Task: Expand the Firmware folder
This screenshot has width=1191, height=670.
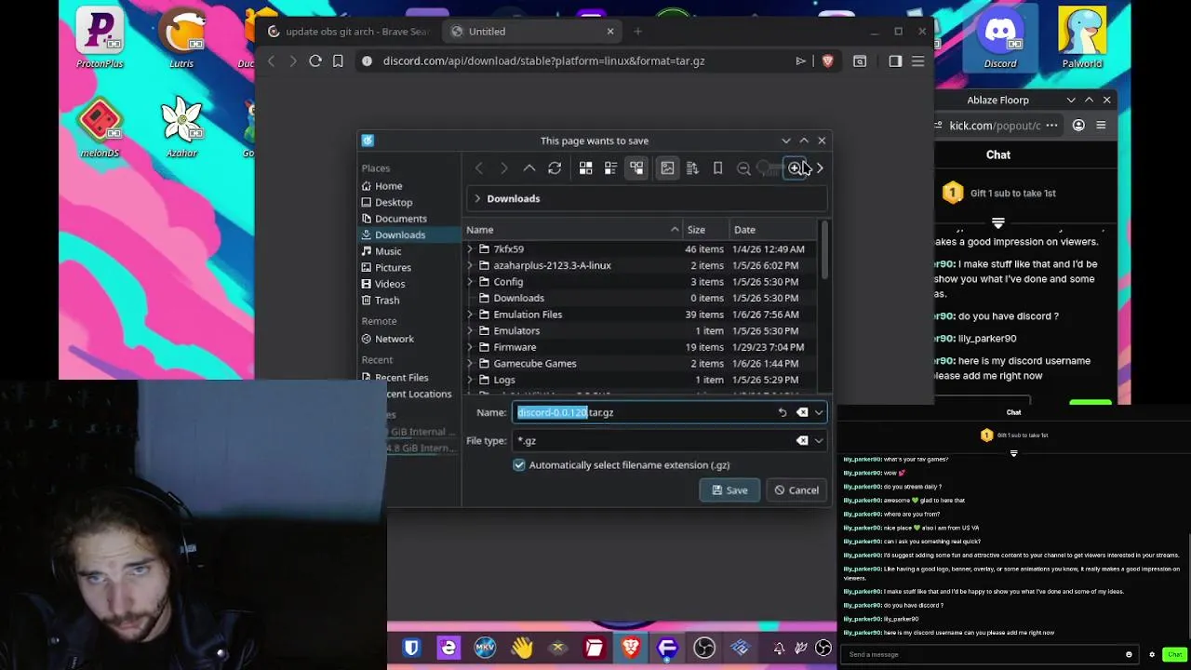Action: coord(470,347)
